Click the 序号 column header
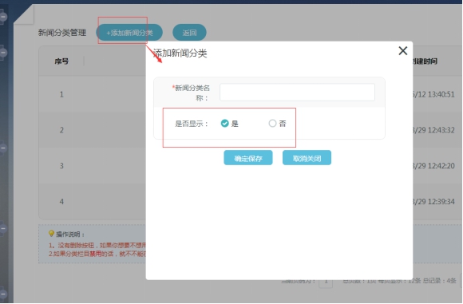 [61, 61]
